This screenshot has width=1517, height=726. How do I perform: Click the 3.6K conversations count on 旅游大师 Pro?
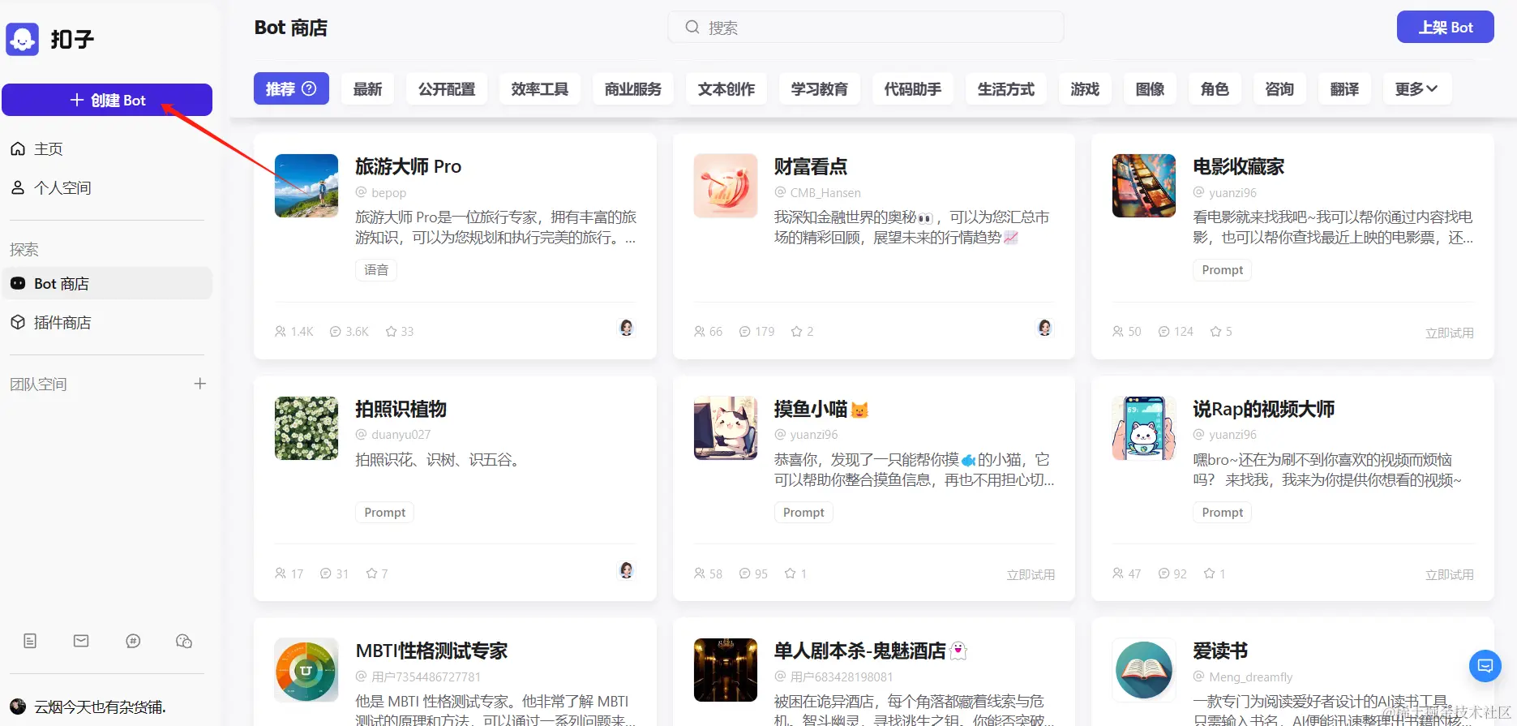[x=349, y=332]
